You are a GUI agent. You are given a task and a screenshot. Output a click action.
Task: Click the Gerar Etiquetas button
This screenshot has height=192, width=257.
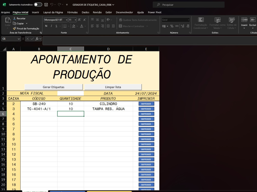click(x=54, y=87)
